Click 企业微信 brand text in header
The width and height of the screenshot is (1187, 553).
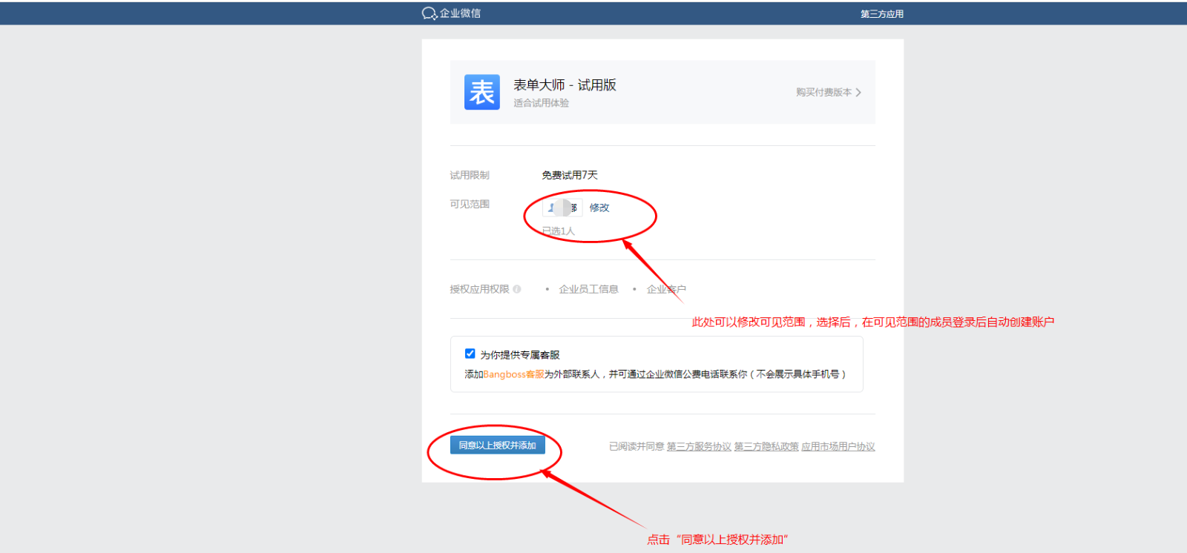(460, 13)
